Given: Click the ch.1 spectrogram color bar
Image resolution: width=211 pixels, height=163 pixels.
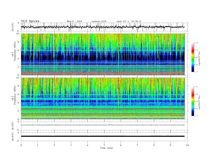Looking at the screenshot, I should click(193, 57).
